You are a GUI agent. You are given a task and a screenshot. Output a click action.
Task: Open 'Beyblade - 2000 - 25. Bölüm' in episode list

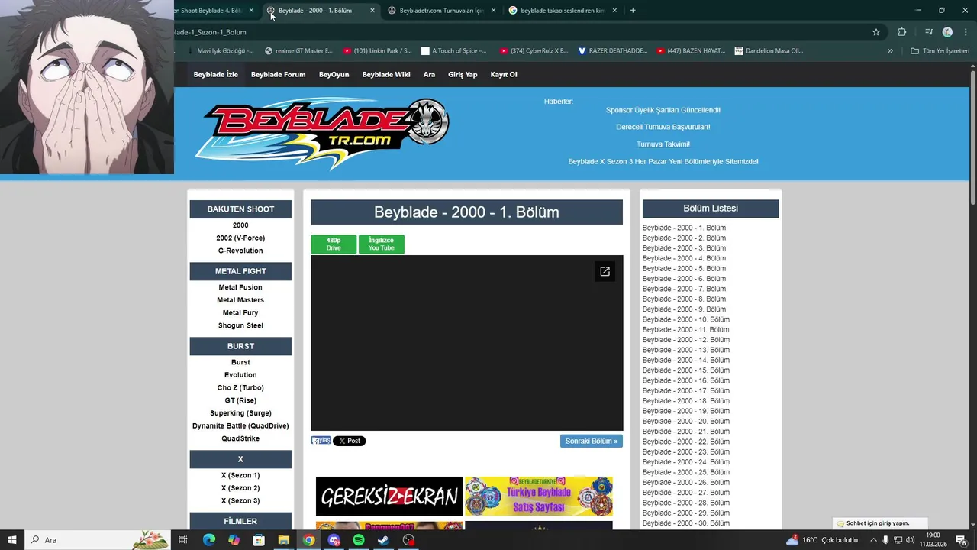(686, 472)
